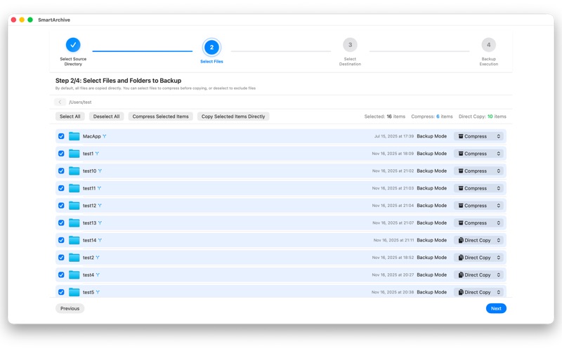The height and width of the screenshot is (351, 562).
Task: Click the Deselect All button
Action: point(107,117)
